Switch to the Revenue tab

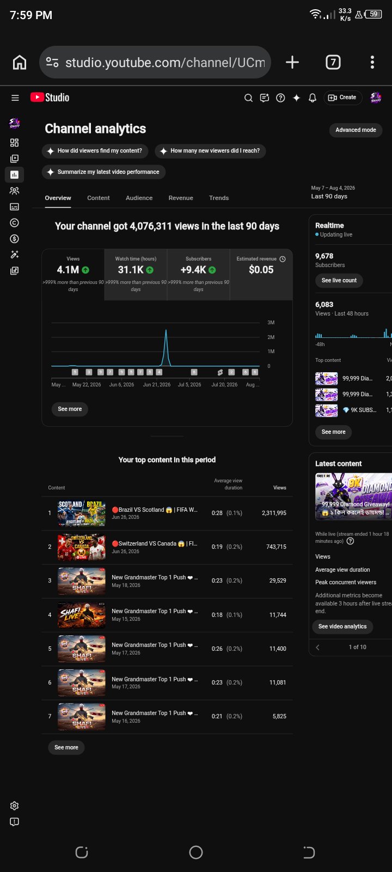click(x=181, y=198)
